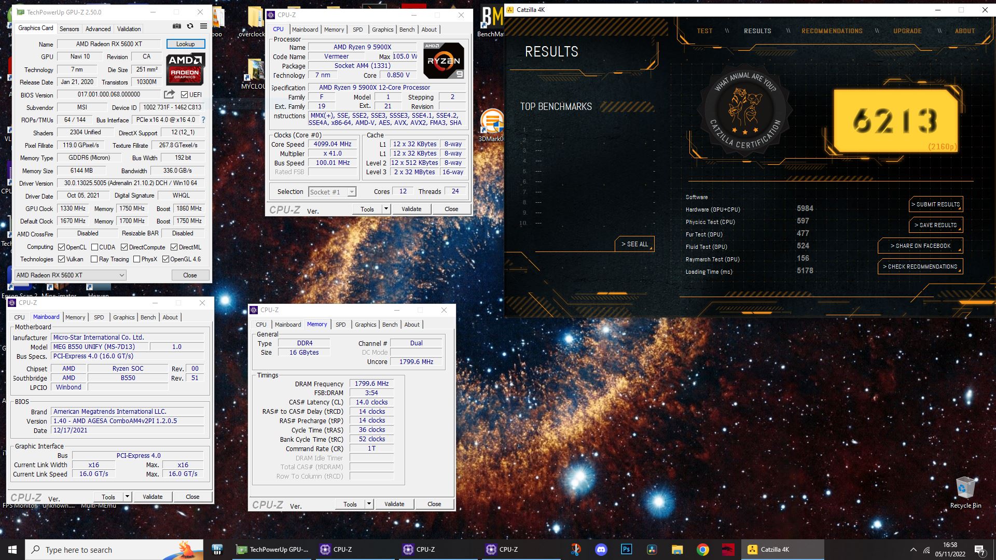The image size is (996, 560).
Task: Switch to the Advanced tab in GPU-Z
Action: 98,29
